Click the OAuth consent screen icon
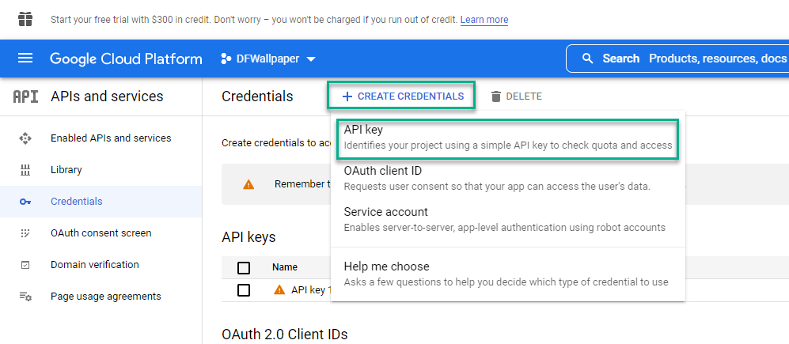 [x=25, y=233]
